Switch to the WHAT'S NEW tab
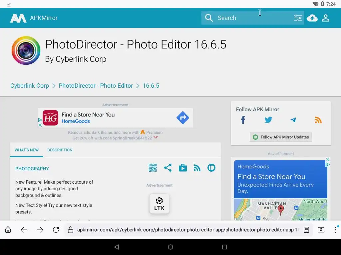The image size is (341, 255). point(27,150)
